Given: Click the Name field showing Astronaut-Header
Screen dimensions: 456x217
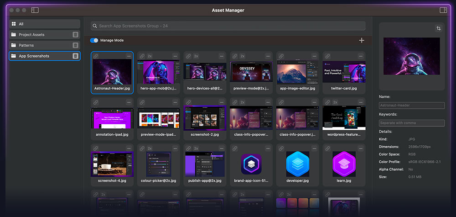Looking at the screenshot, I should pos(412,105).
